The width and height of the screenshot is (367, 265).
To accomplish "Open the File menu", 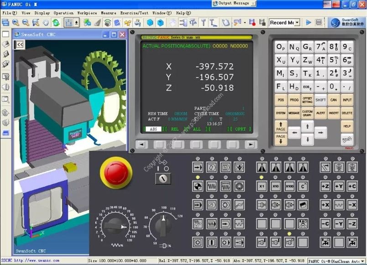I will [10, 13].
